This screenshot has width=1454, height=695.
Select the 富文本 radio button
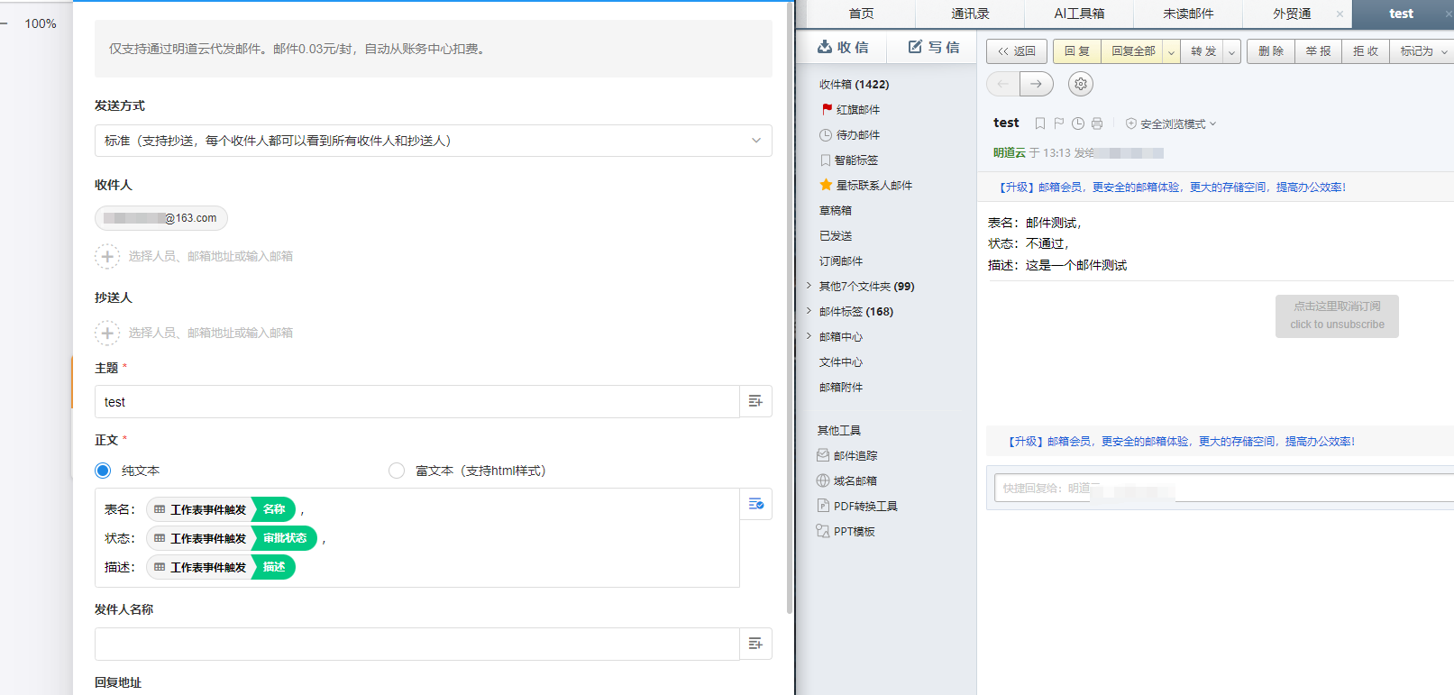tap(397, 471)
